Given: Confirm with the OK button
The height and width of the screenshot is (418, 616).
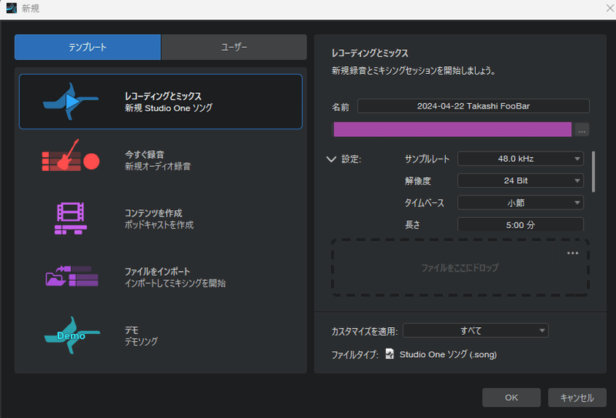Looking at the screenshot, I should (511, 397).
